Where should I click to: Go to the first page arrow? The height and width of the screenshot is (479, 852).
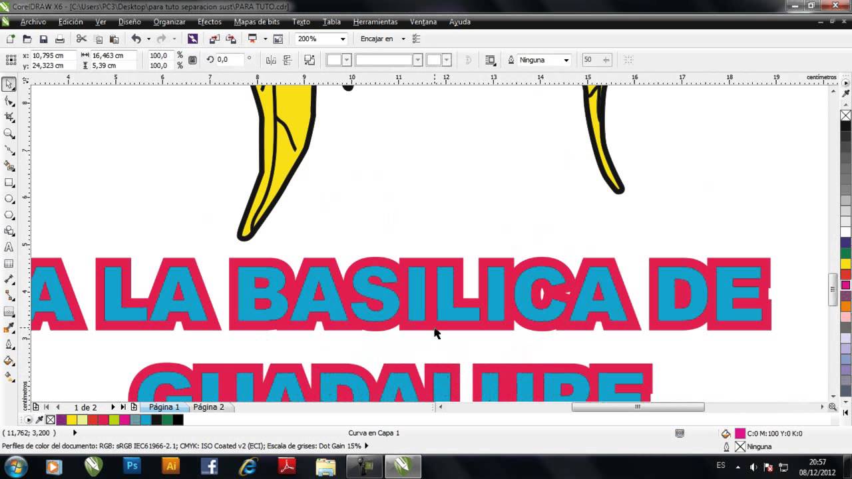point(47,407)
